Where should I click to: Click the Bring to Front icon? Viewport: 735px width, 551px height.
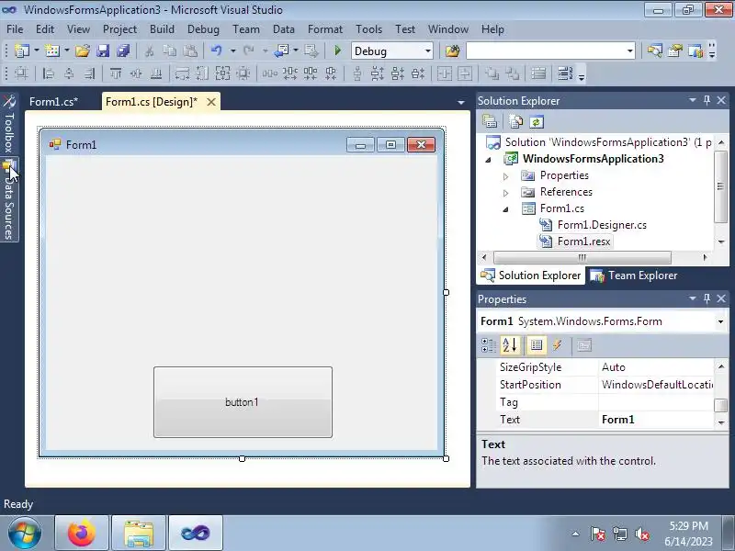492,73
